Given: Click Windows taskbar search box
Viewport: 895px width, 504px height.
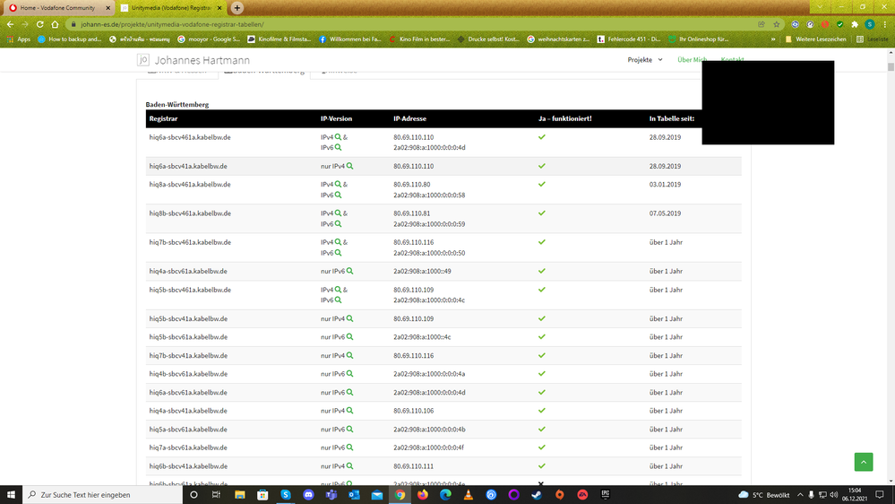Looking at the screenshot, I should [x=103, y=495].
